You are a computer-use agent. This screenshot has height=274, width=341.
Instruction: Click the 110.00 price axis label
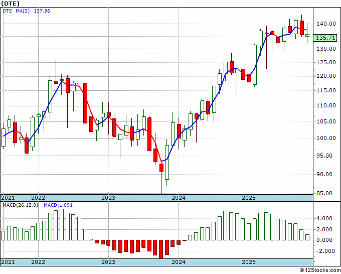[326, 105]
